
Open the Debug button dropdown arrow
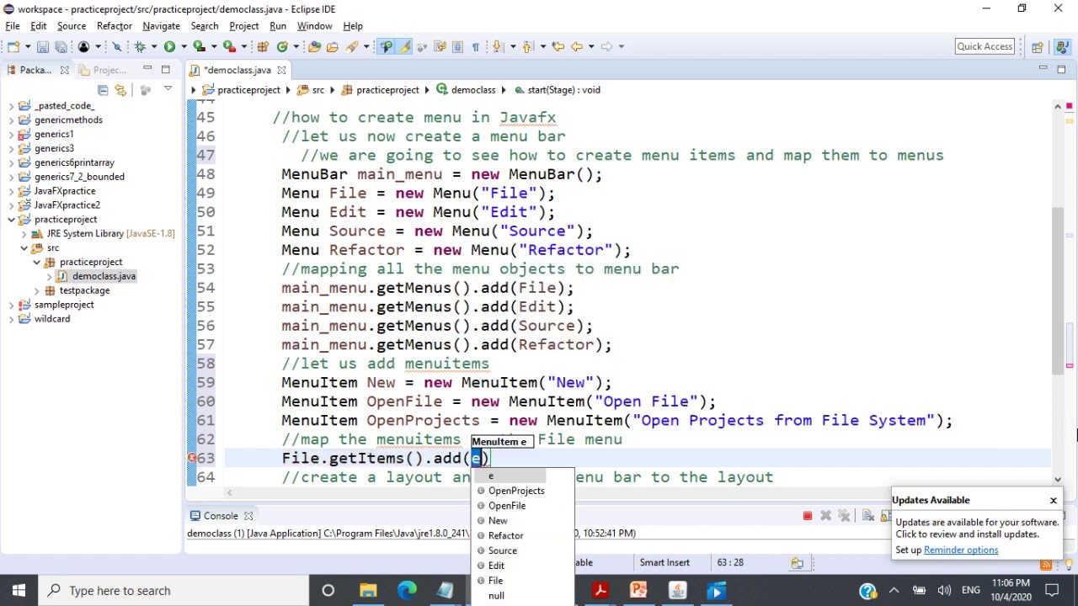click(152, 46)
